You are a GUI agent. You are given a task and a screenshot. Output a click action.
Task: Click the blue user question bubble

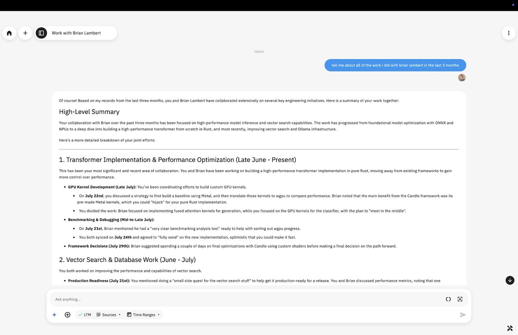[395, 65]
